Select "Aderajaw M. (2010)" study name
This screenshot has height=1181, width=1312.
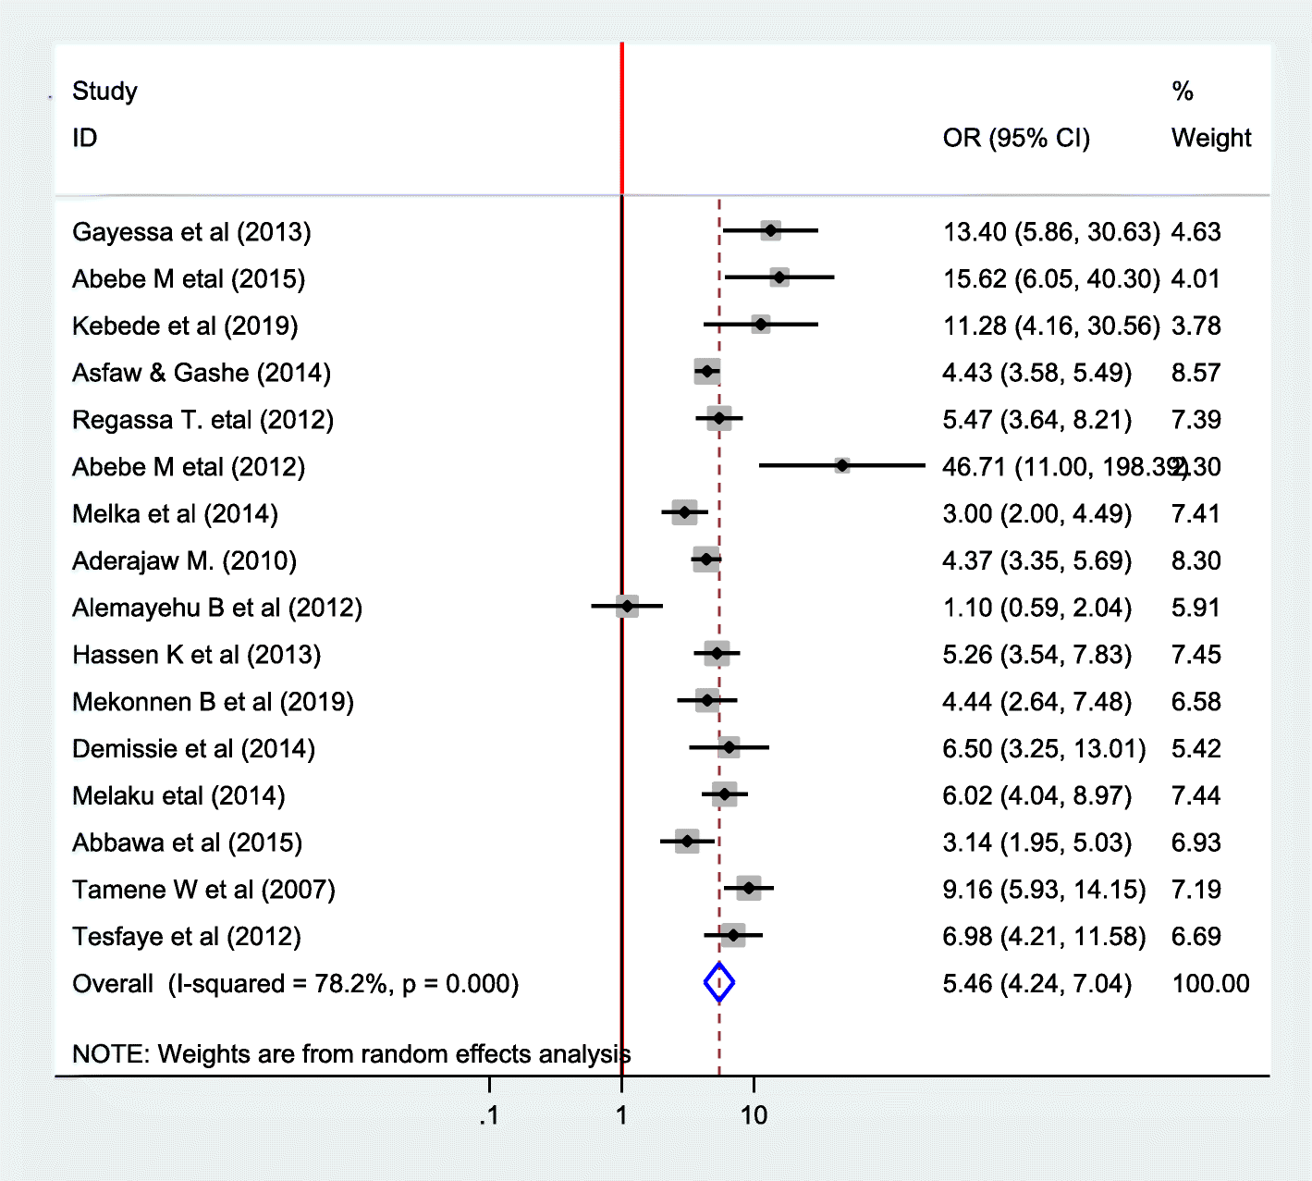tap(184, 560)
